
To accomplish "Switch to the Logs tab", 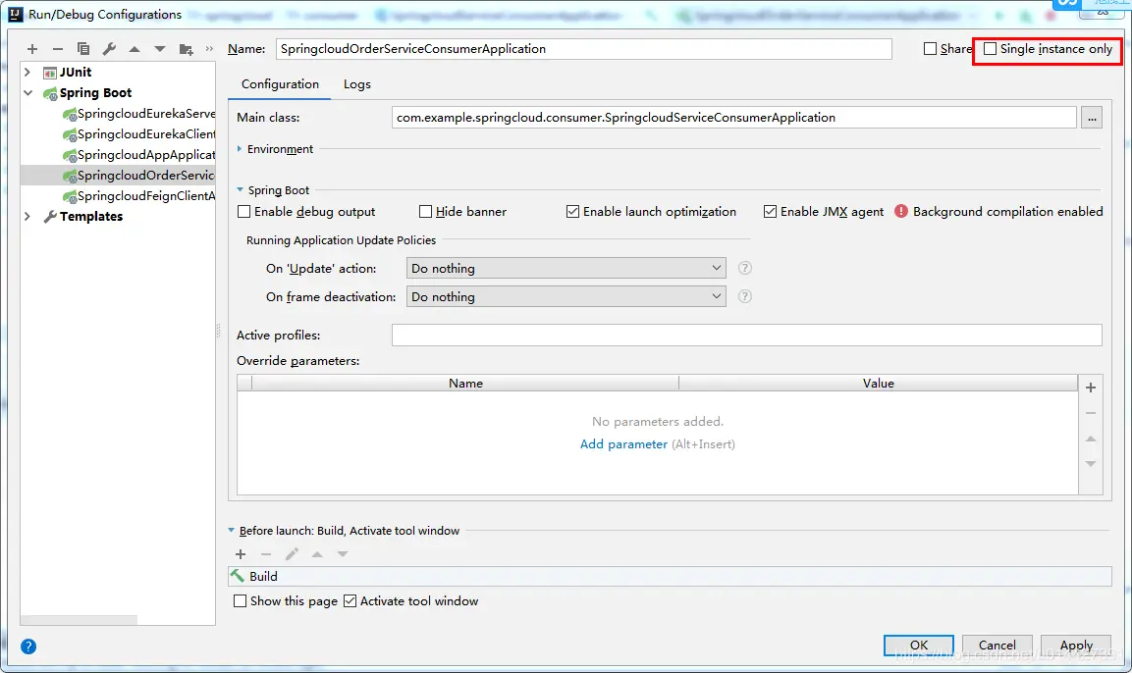I will coord(357,84).
